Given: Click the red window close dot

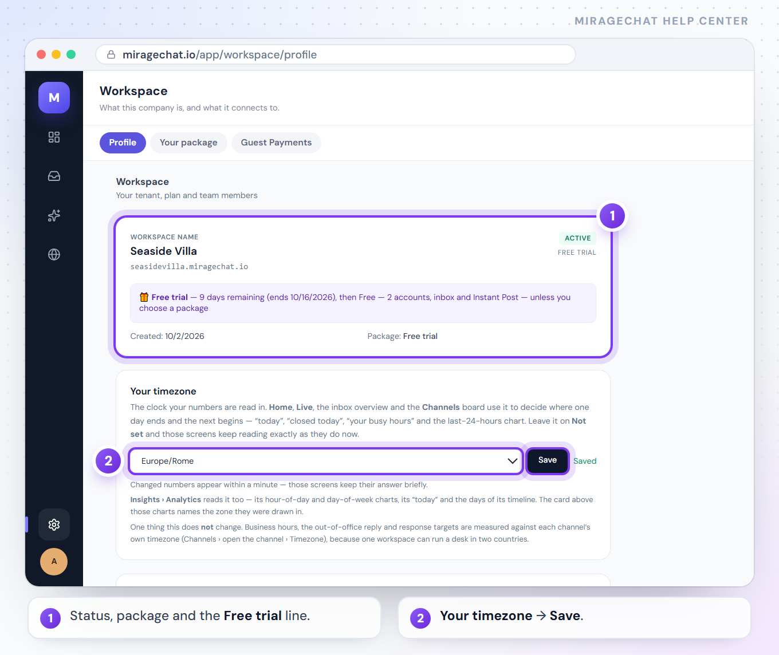Looking at the screenshot, I should [41, 54].
